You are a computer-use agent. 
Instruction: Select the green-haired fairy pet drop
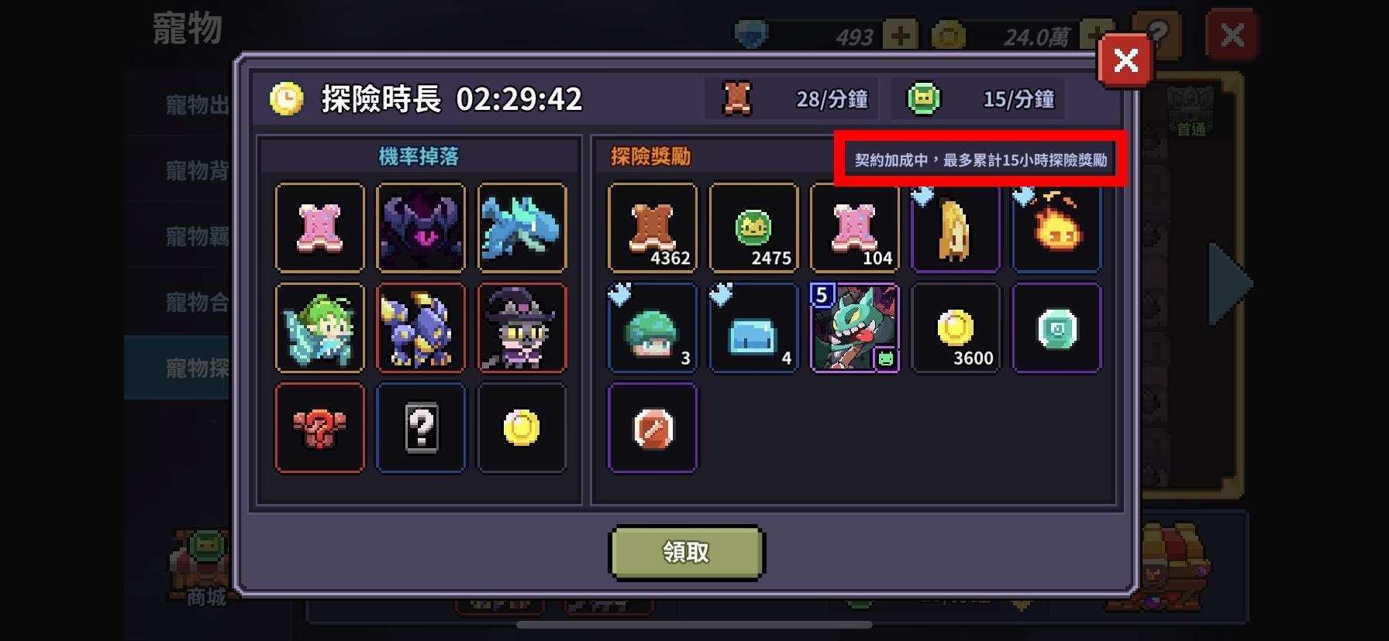(320, 327)
